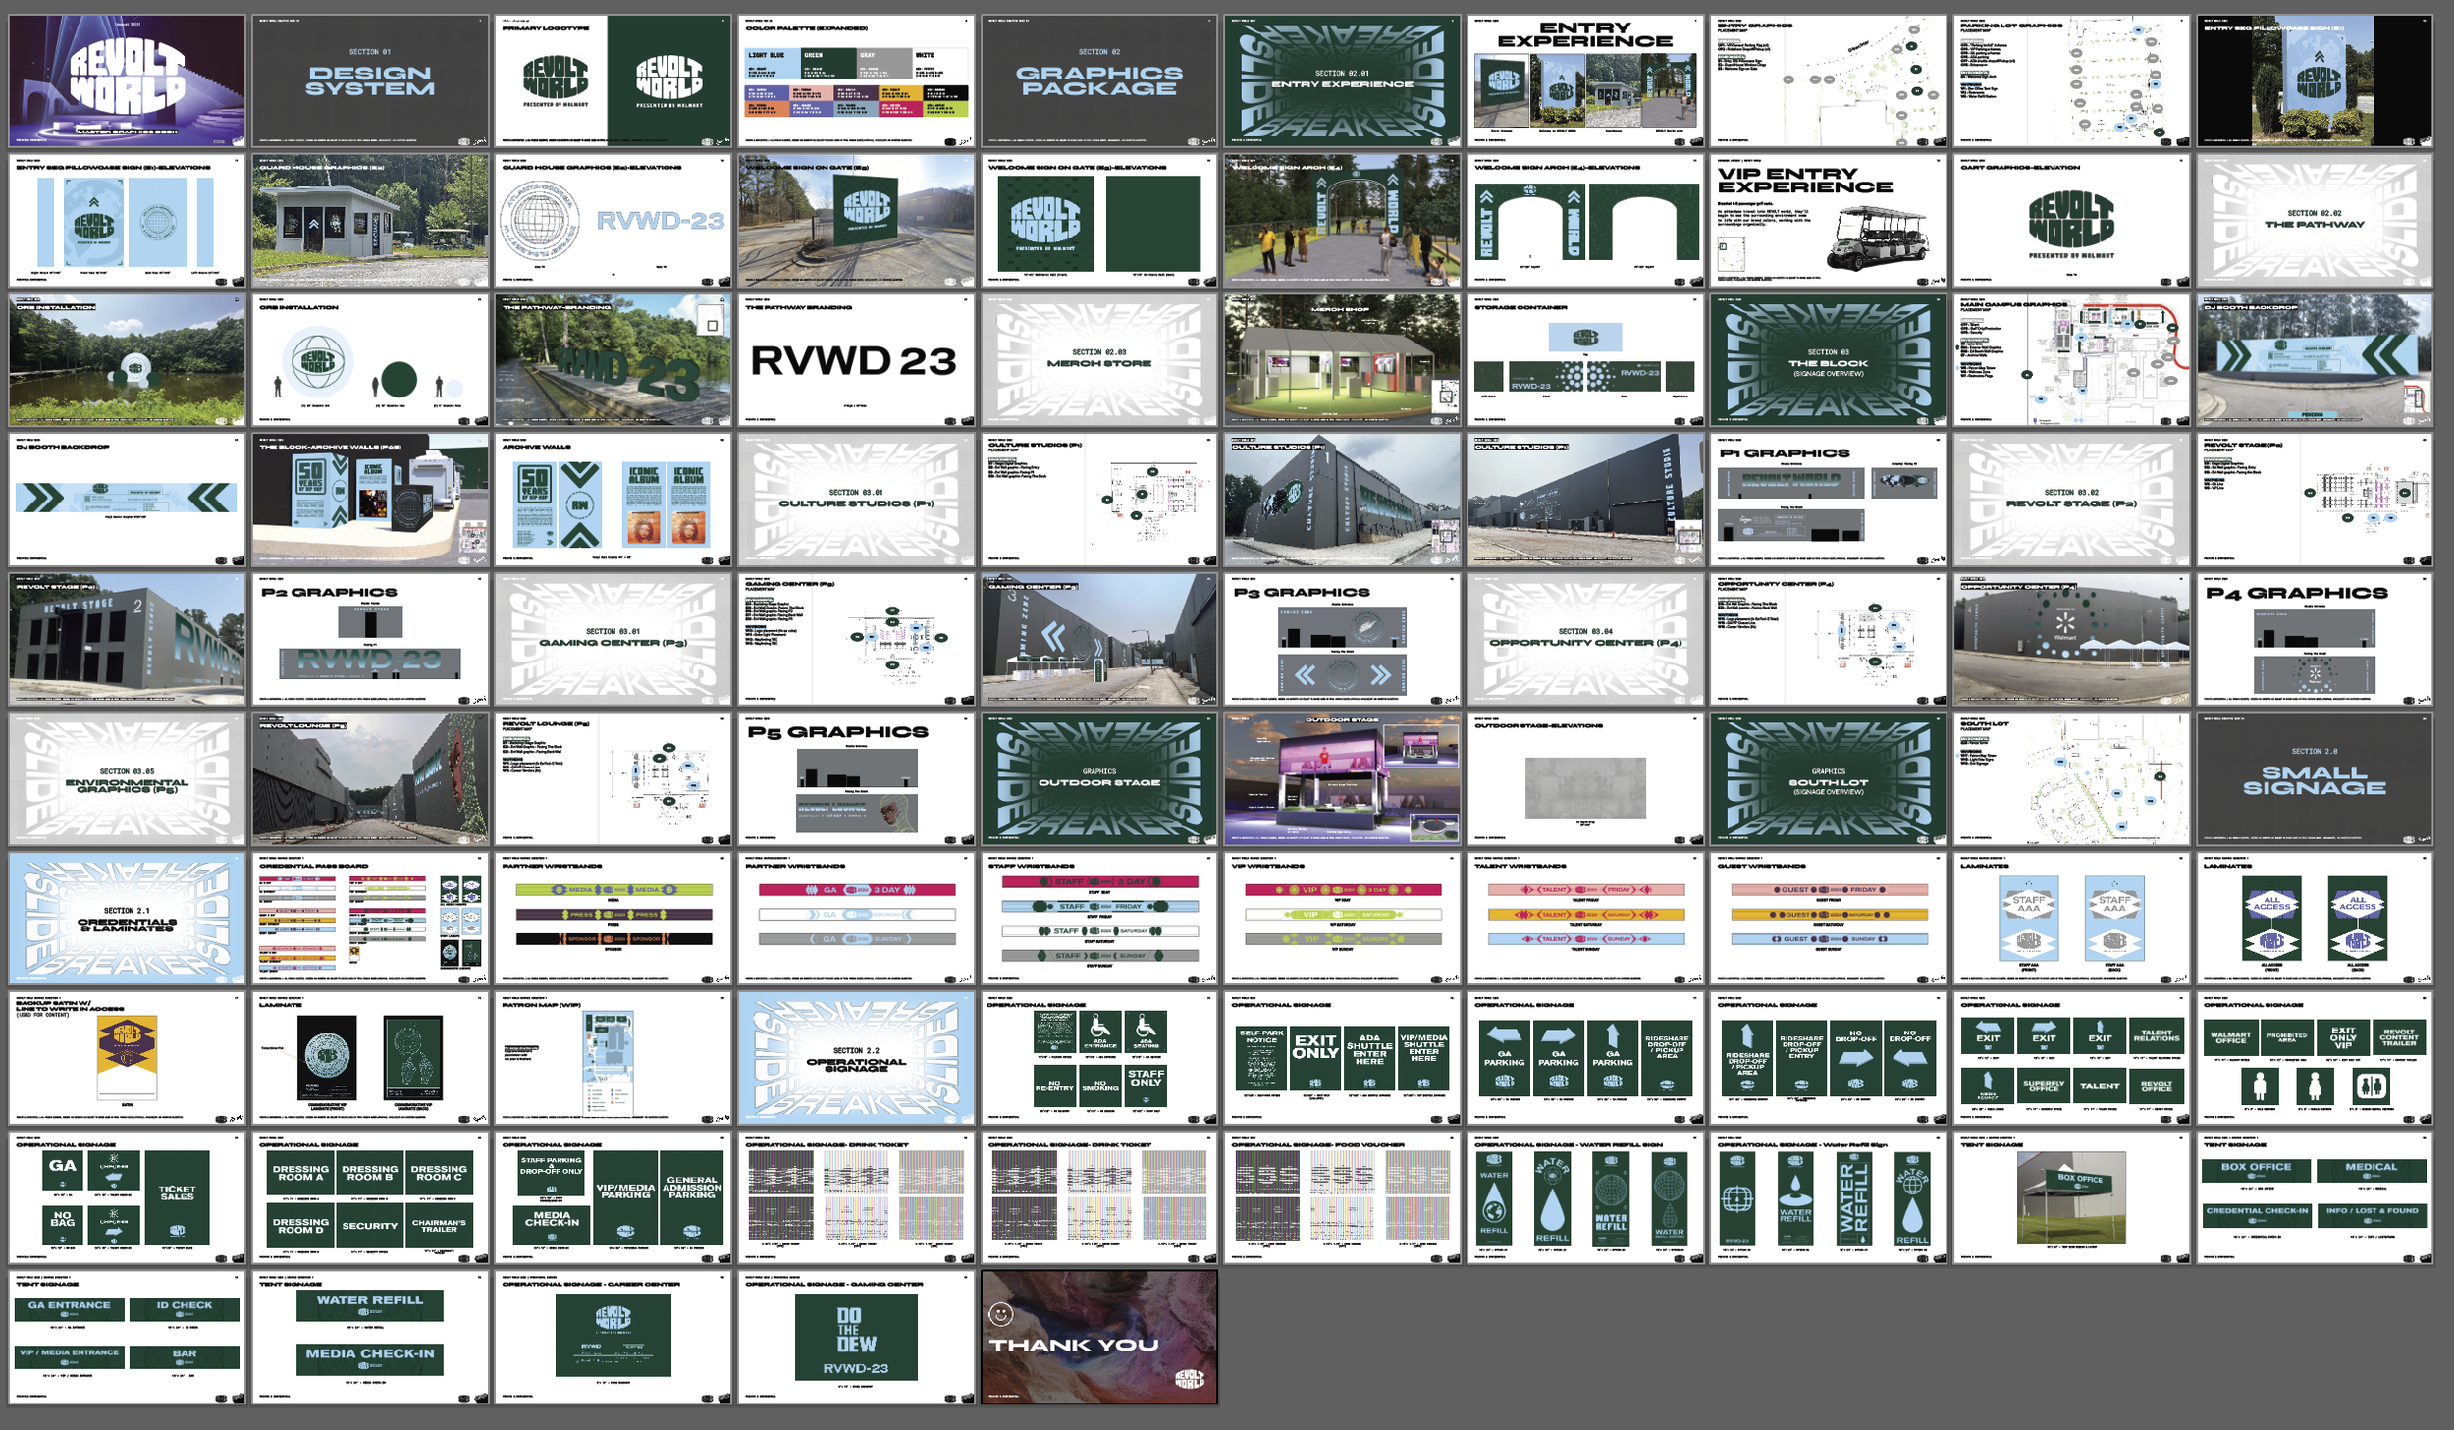
Task: Select the P2 Graphics slide
Action: [370, 640]
